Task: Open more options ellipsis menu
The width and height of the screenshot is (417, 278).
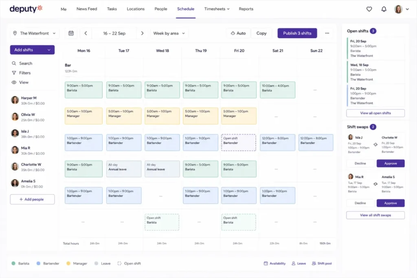Action: [327, 33]
